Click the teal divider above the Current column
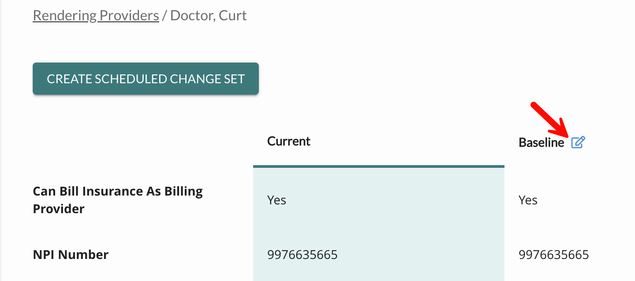Viewport: 635px width, 281px height. pyautogui.click(x=378, y=166)
